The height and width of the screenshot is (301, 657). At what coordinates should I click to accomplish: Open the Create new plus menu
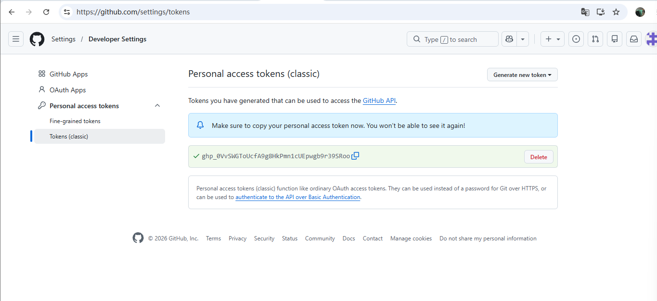coord(553,39)
